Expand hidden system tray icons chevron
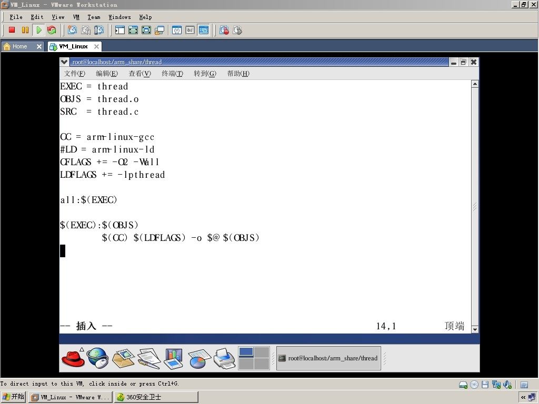Viewport: 539px width, 404px height. (523, 398)
